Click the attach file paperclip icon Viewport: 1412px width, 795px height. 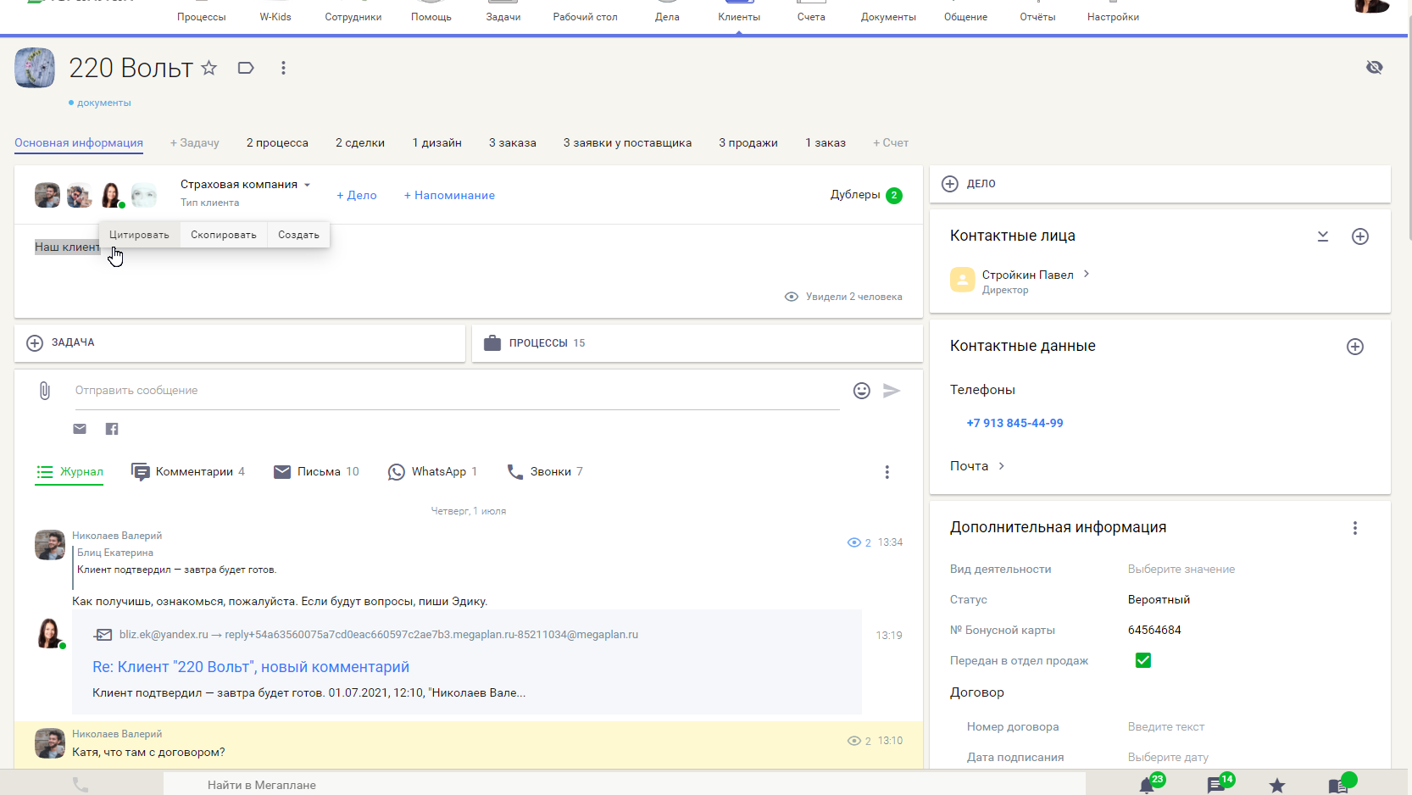tap(45, 391)
